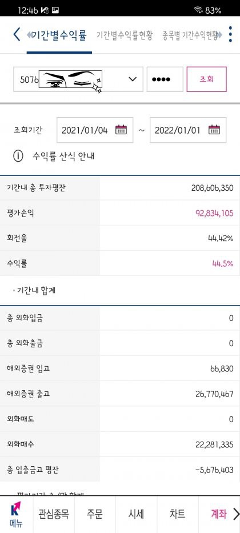The image size is (240, 533).
Task: Tap the info circle icon
Action: point(18,156)
